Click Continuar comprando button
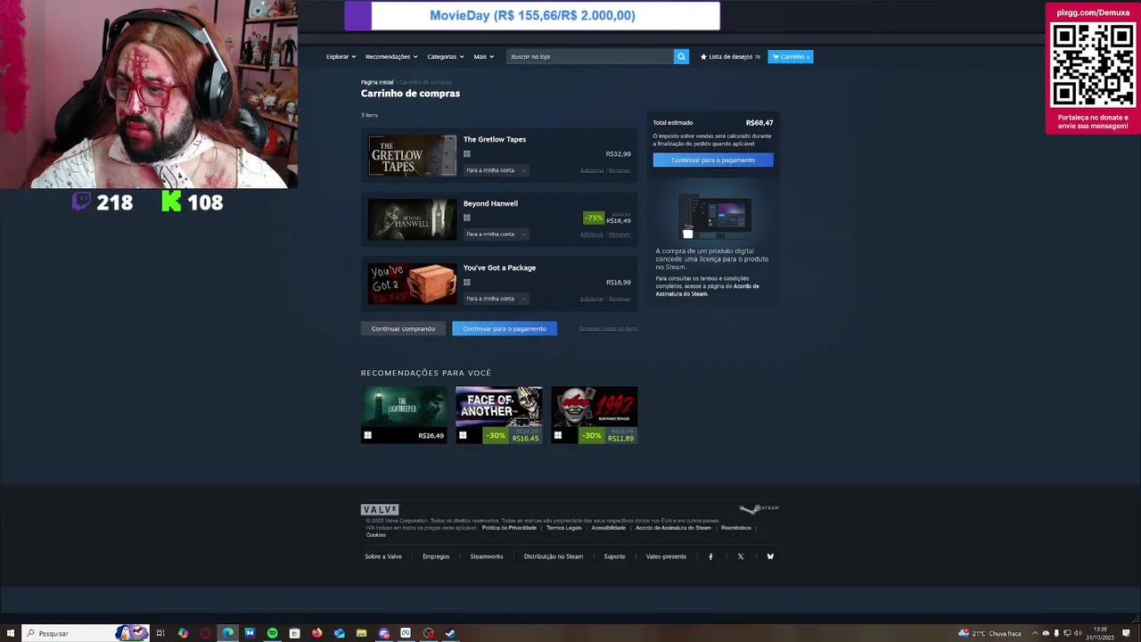Viewport: 1141px width, 642px height. (403, 328)
